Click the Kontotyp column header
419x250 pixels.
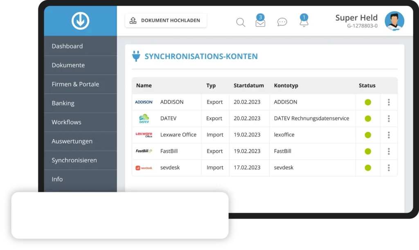[x=286, y=86]
